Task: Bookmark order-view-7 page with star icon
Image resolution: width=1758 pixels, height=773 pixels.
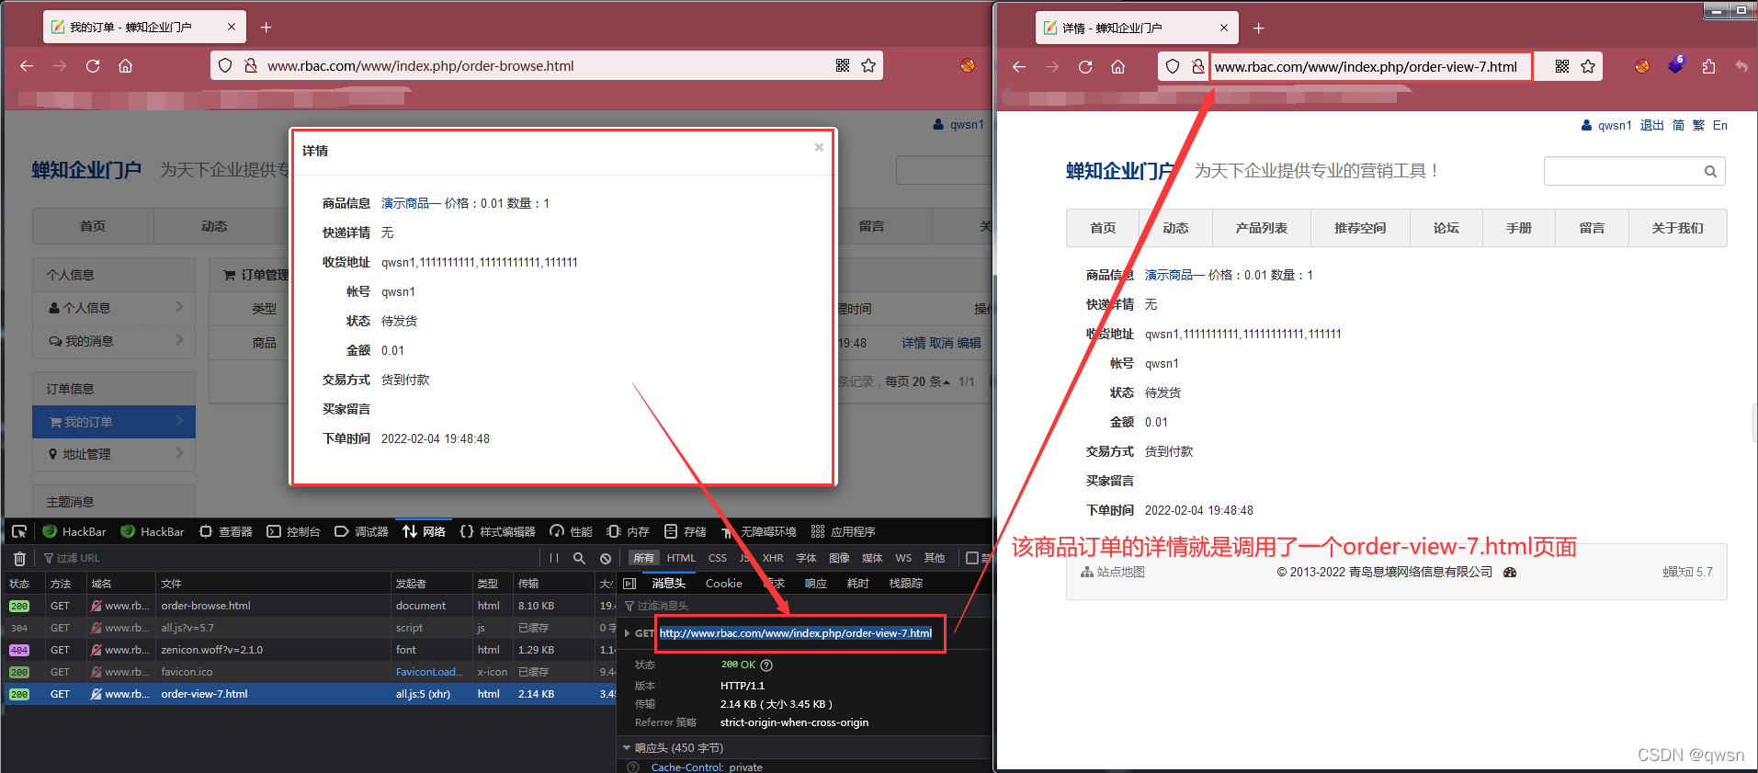Action: click(1588, 66)
